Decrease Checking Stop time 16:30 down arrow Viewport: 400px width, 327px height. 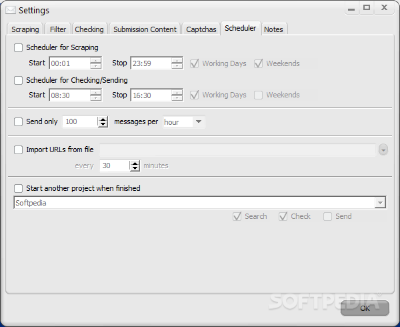click(x=177, y=98)
